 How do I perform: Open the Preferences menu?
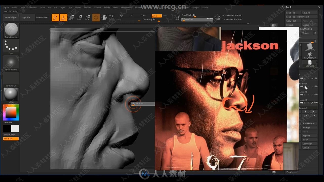[127, 8]
